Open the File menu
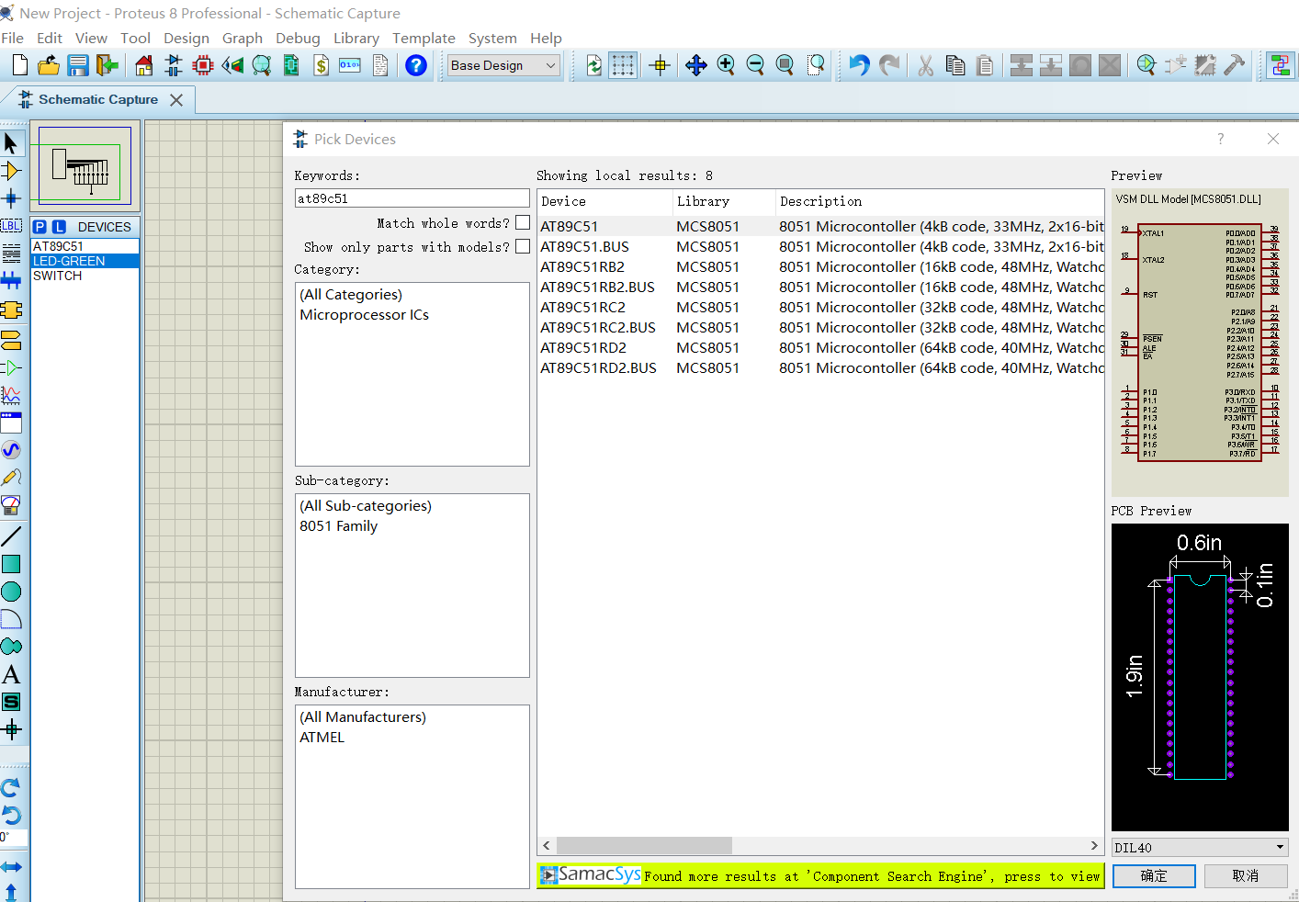The width and height of the screenshot is (1299, 902). pyautogui.click(x=13, y=38)
